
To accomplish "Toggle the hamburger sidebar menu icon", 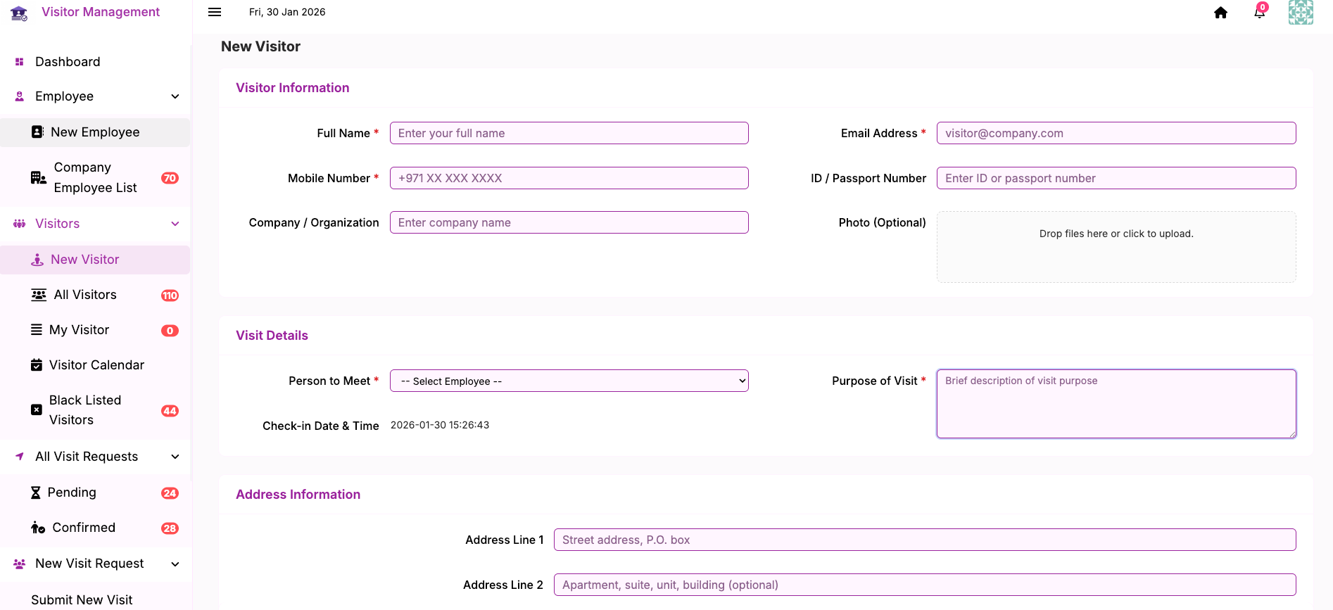I will point(215,12).
